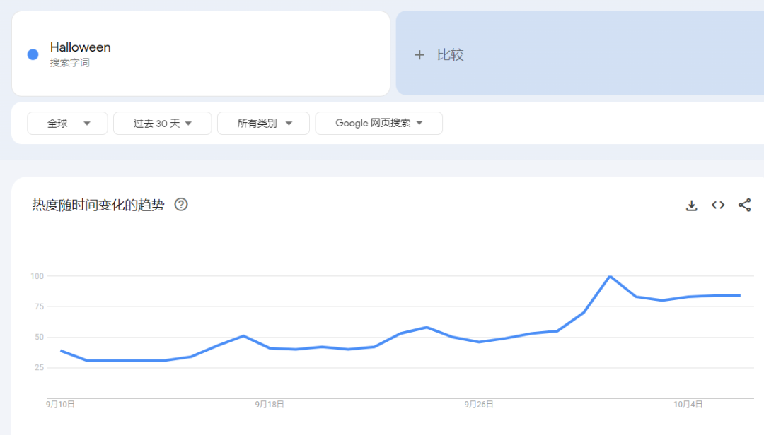This screenshot has width=764, height=435.
Task: Open the embed code icon
Action: tap(718, 205)
